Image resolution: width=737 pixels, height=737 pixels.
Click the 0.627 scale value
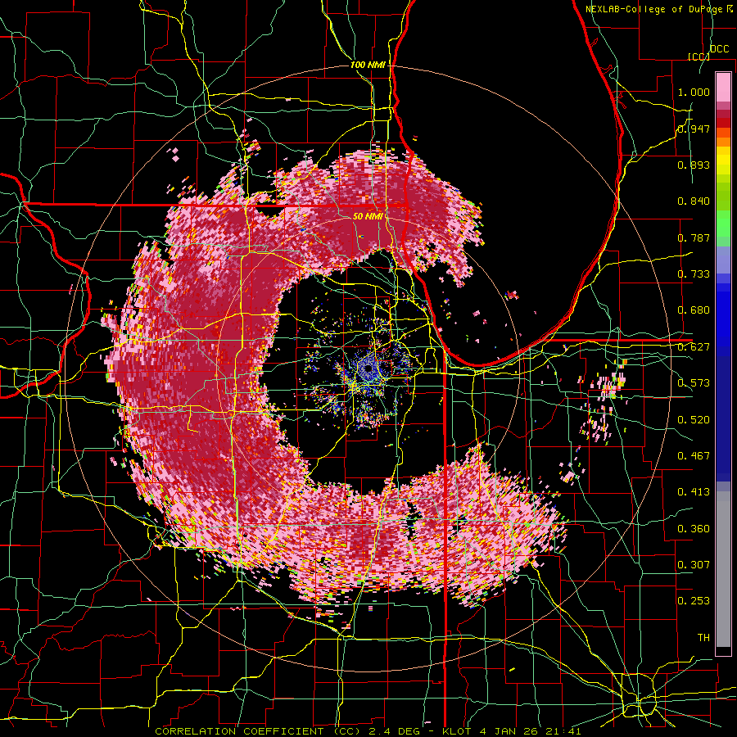(694, 347)
